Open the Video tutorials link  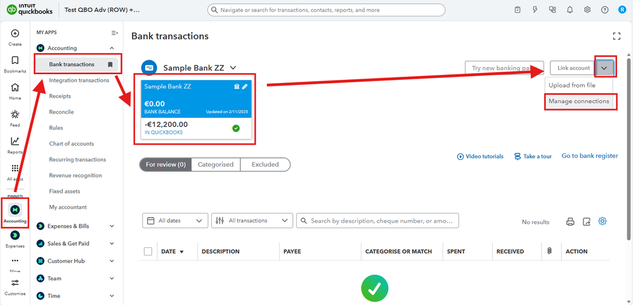(480, 157)
